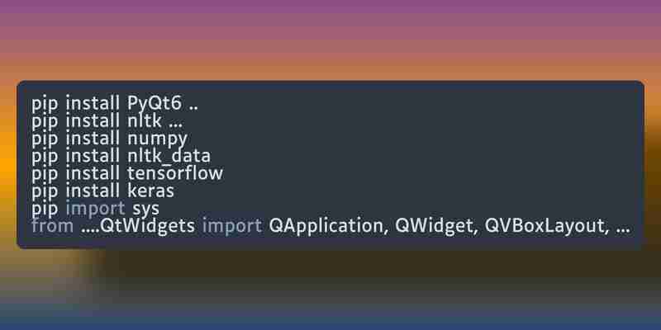
Task: Click the word keras in the code
Action: coord(150,191)
